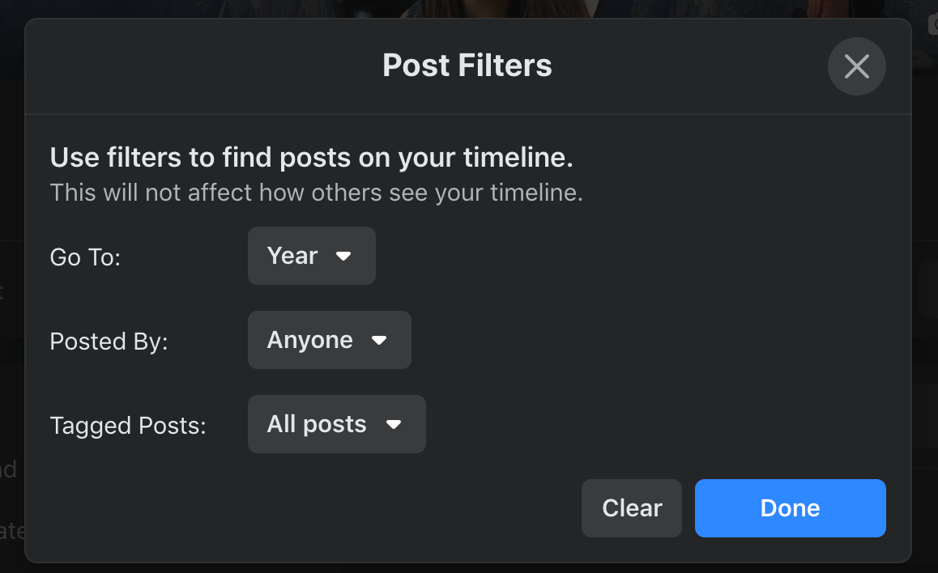The image size is (938, 573).
Task: Click the caret next to Anyone
Action: (x=379, y=341)
